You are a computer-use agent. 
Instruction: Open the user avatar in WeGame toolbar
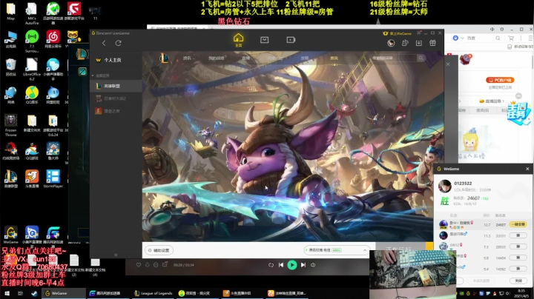click(x=391, y=43)
